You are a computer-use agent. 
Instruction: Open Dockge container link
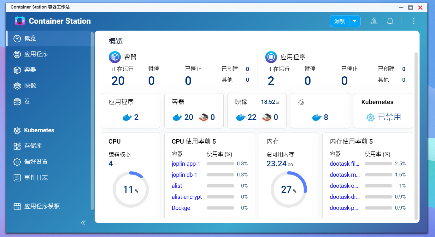(x=181, y=208)
